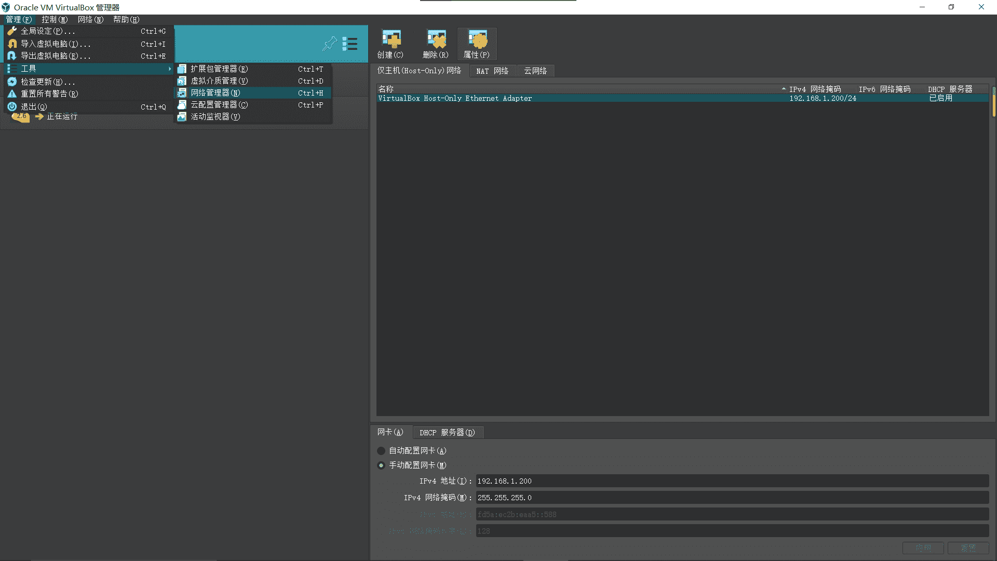Click the Reset button at bottom right
Viewport: 997px width, 561px height.
tap(968, 548)
